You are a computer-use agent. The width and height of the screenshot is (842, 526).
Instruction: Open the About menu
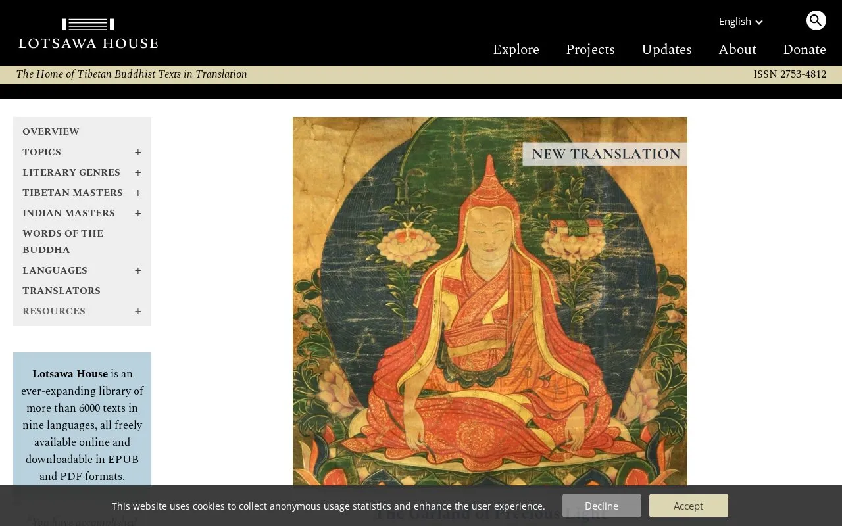[737, 50]
